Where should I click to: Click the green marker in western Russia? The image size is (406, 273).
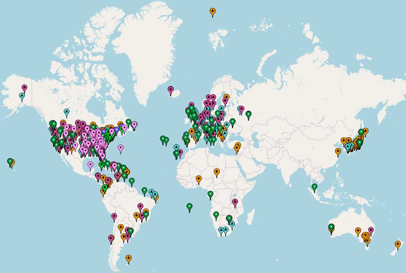point(248,114)
